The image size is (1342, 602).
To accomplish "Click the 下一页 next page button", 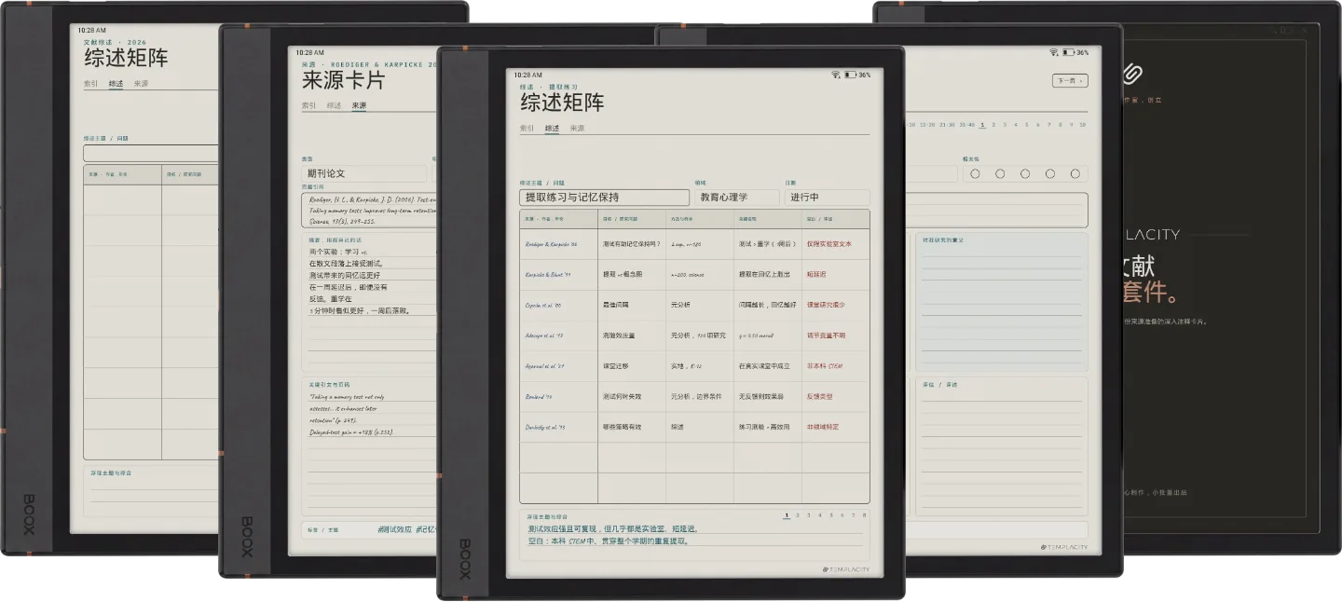I will pos(1070,81).
